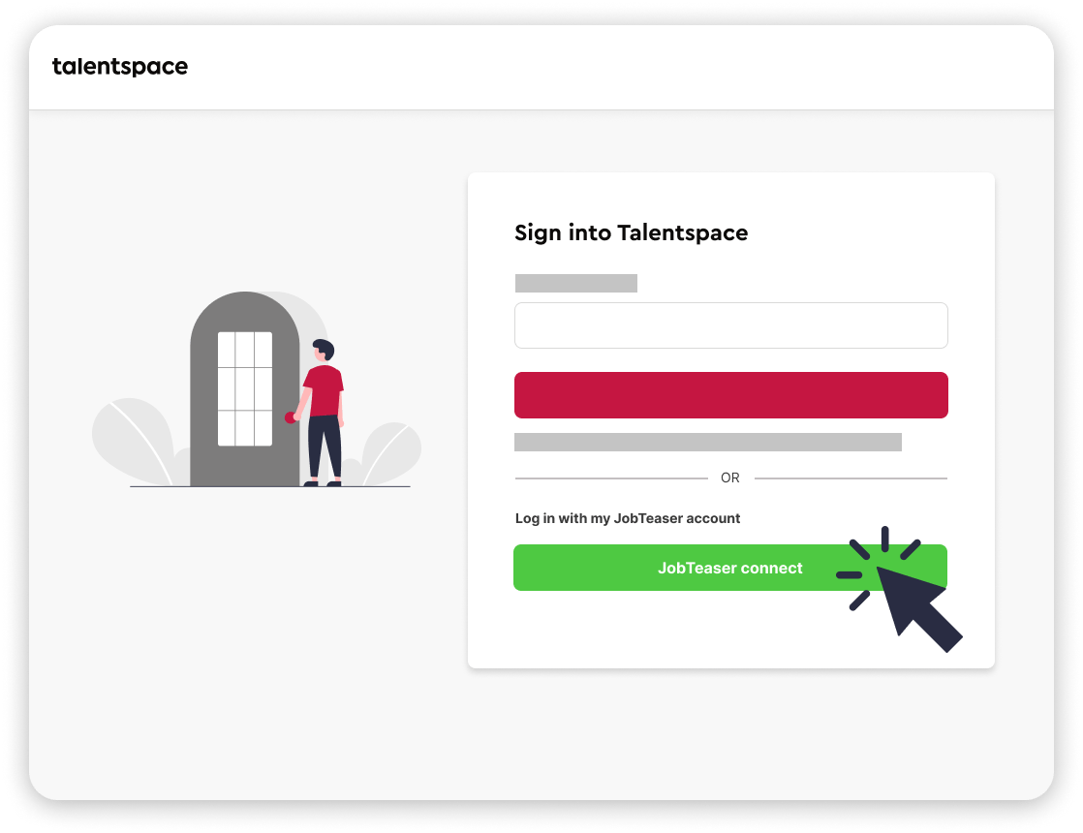Click the empty sign-in input field
The image size is (1083, 833).
click(x=730, y=325)
